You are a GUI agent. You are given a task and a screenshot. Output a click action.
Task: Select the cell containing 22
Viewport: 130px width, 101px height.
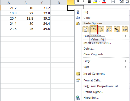click(x=26, y=13)
